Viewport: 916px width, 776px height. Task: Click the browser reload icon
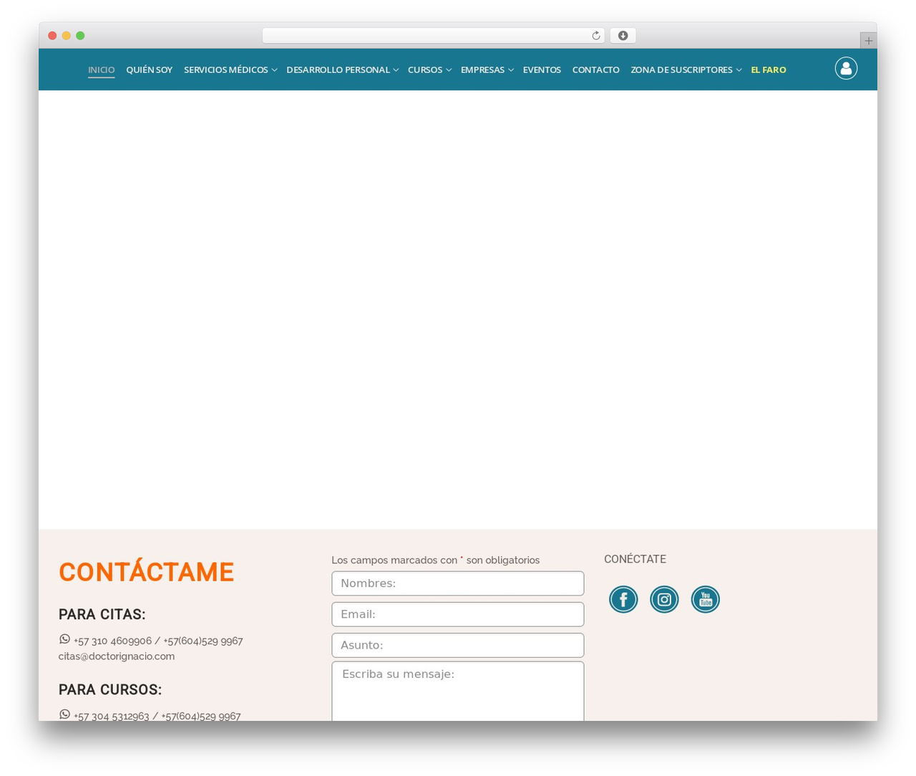595,36
